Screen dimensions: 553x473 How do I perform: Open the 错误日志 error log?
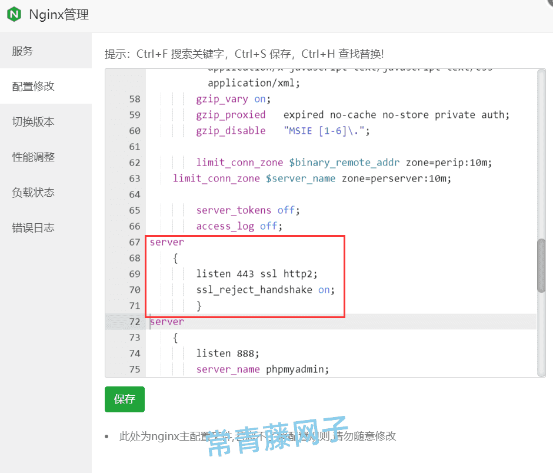[x=32, y=227]
